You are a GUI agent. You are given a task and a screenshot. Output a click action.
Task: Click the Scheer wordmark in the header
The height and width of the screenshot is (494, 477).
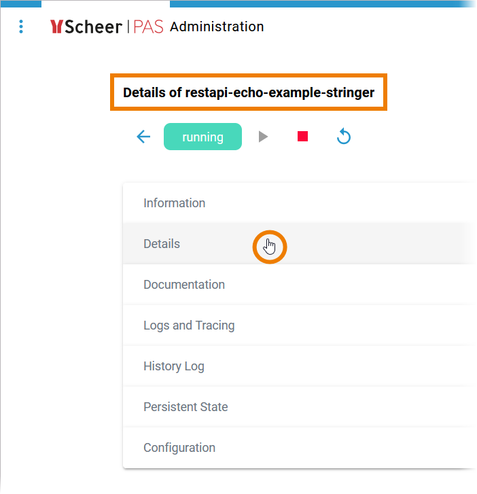93,27
